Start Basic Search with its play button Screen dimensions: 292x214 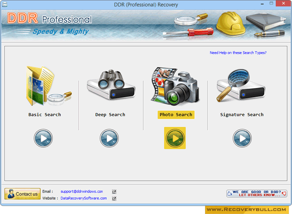43,138
